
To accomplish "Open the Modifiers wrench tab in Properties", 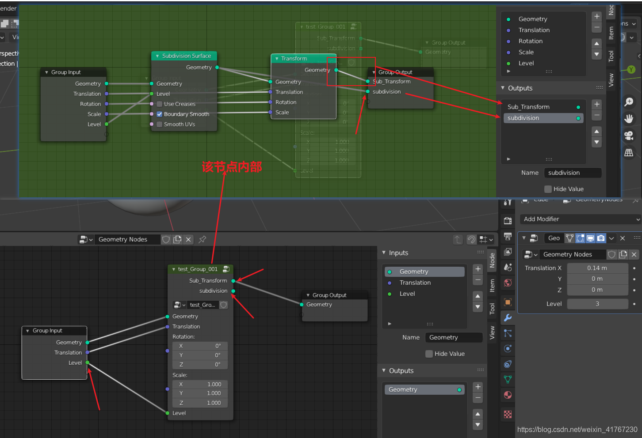I will (508, 317).
